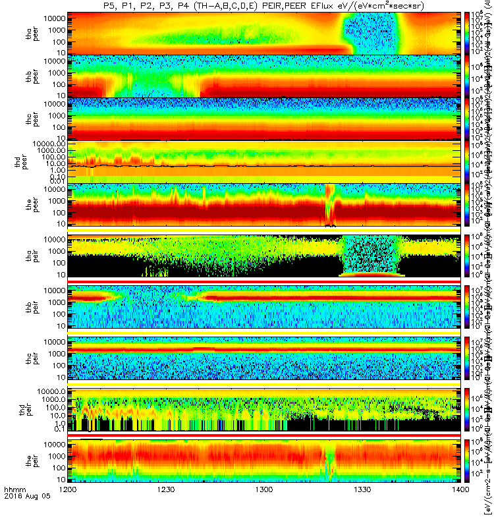Click inside the the peir spectrogram panel
The image size is (494, 527).
[264, 461]
